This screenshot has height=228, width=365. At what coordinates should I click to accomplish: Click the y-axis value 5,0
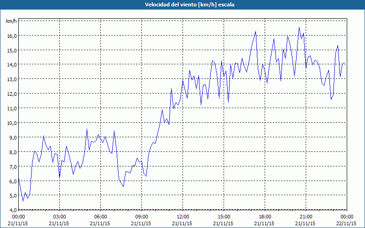pyautogui.click(x=13, y=196)
